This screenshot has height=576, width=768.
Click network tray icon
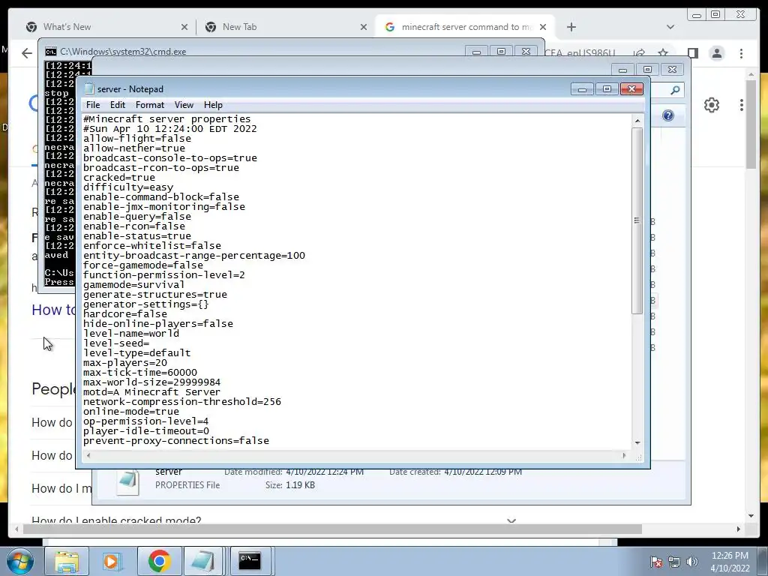coord(674,562)
